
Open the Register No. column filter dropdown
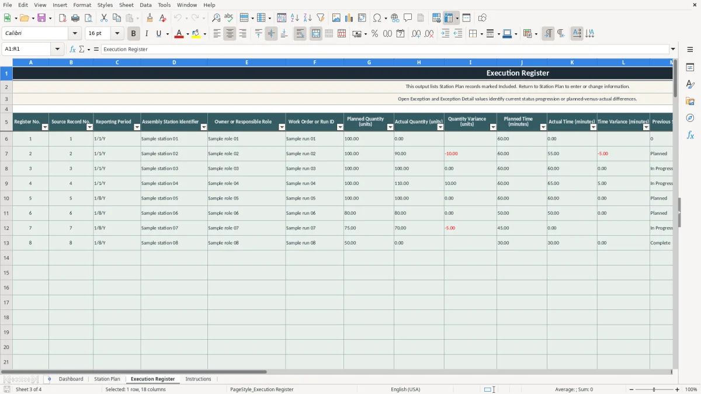pos(45,127)
